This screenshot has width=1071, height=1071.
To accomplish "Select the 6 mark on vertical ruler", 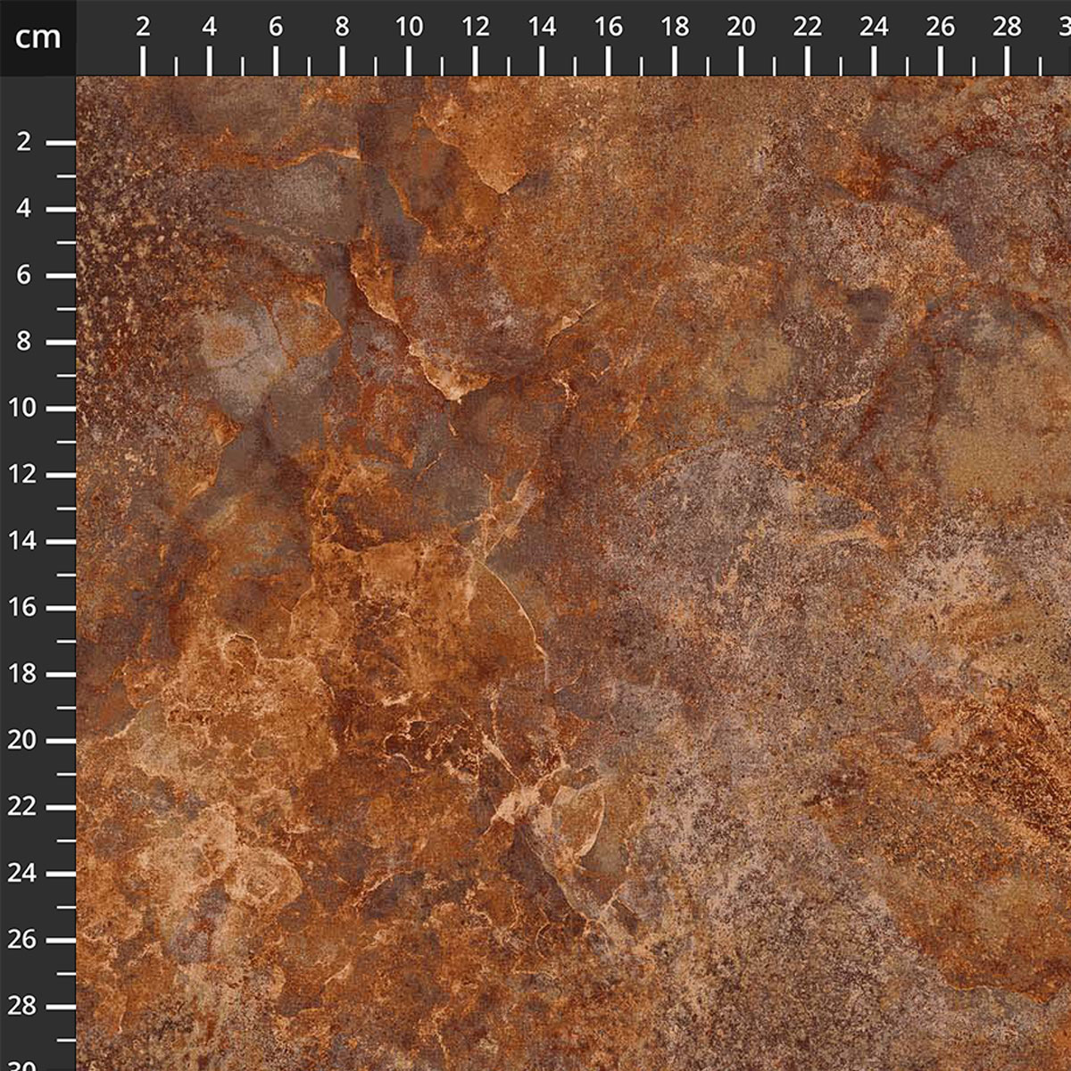I will pos(25,275).
